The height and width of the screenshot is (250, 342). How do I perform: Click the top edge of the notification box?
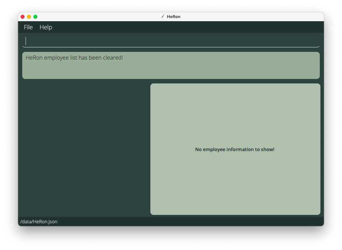click(x=171, y=52)
